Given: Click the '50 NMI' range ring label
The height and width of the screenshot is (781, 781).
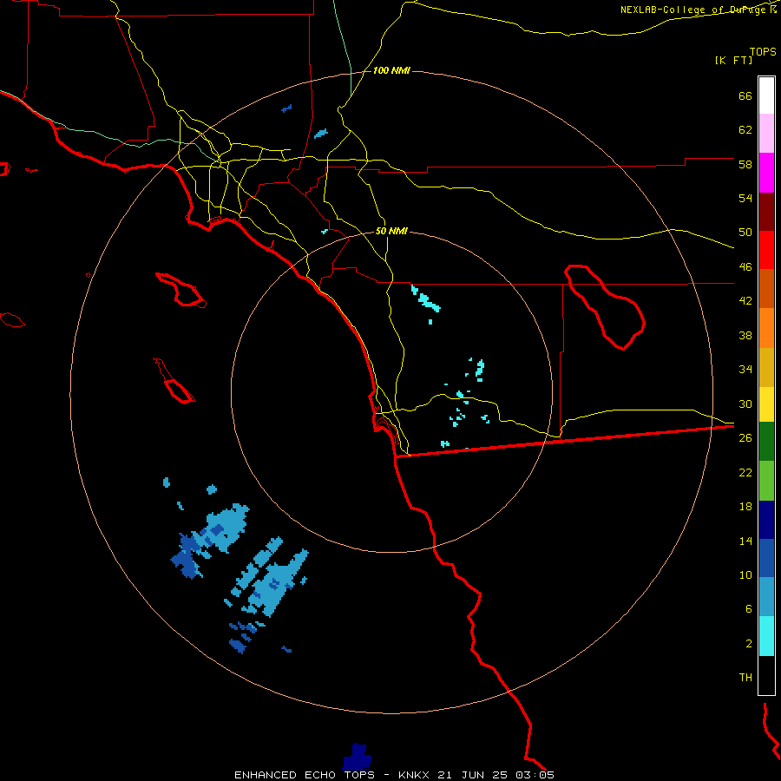Looking at the screenshot, I should coord(391,231).
